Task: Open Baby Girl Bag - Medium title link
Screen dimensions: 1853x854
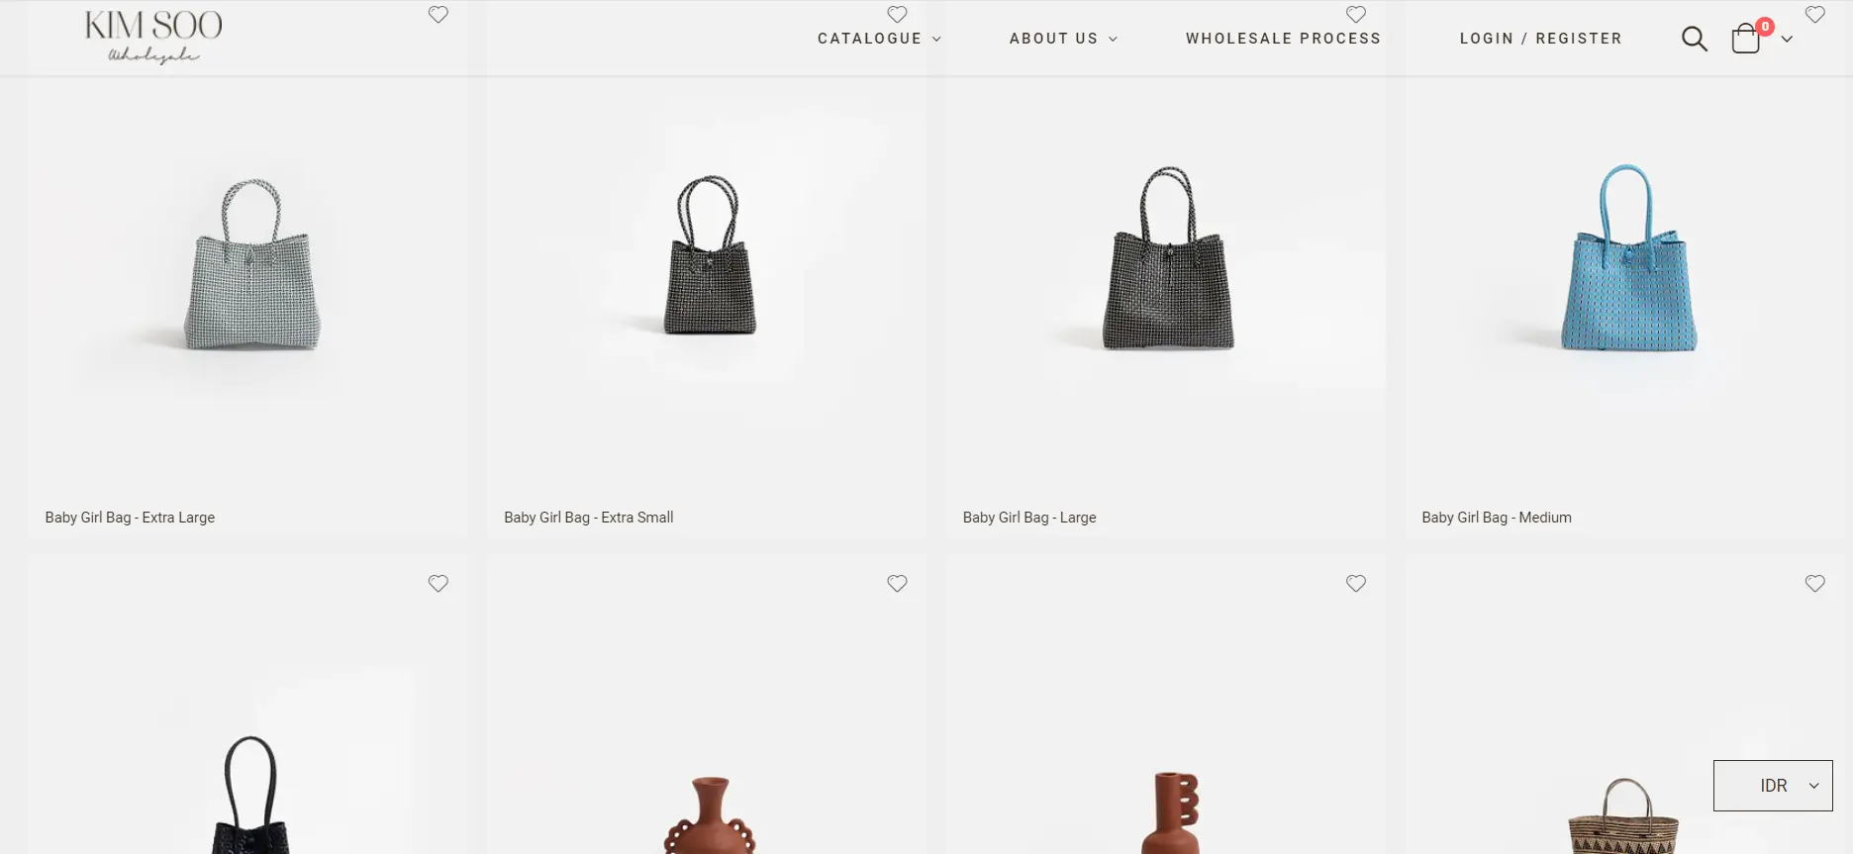Action: (x=1497, y=518)
